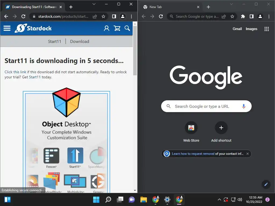Open new tab in right Chrome window
This screenshot has width=275, height=206.
(x=208, y=7)
